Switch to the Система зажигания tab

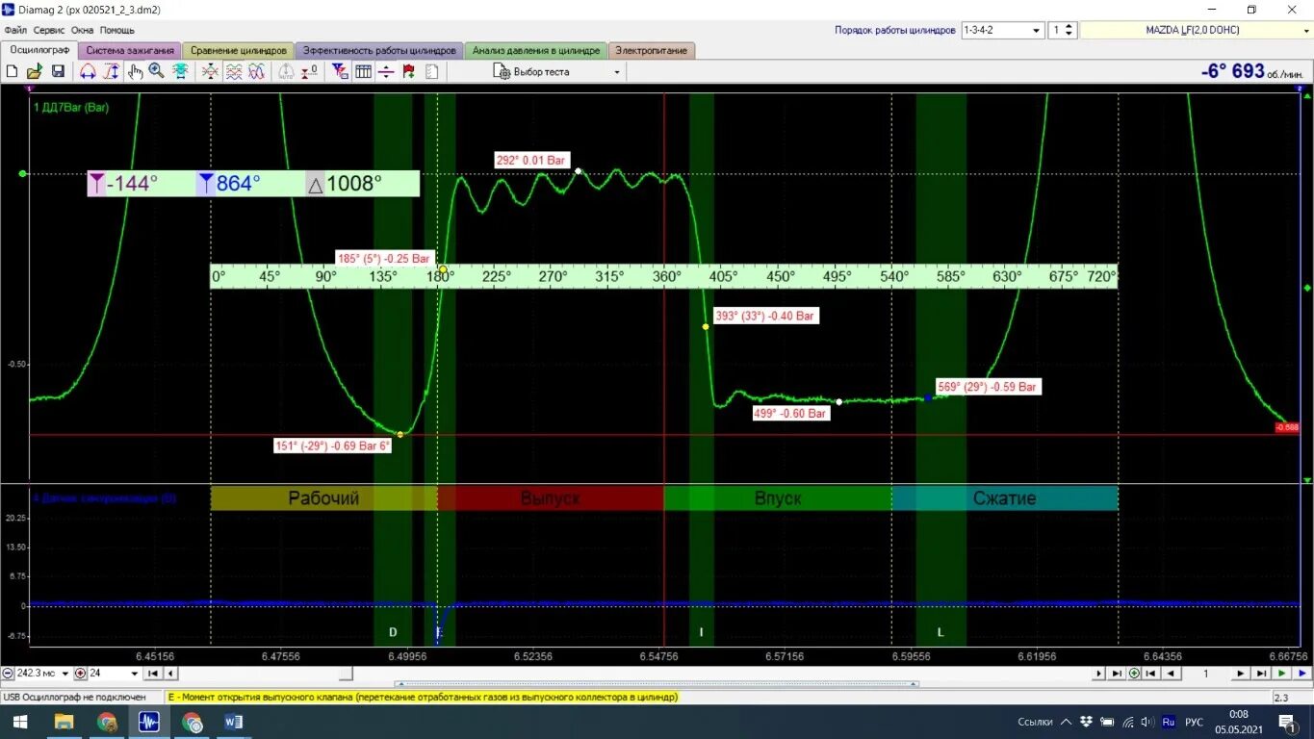(130, 50)
